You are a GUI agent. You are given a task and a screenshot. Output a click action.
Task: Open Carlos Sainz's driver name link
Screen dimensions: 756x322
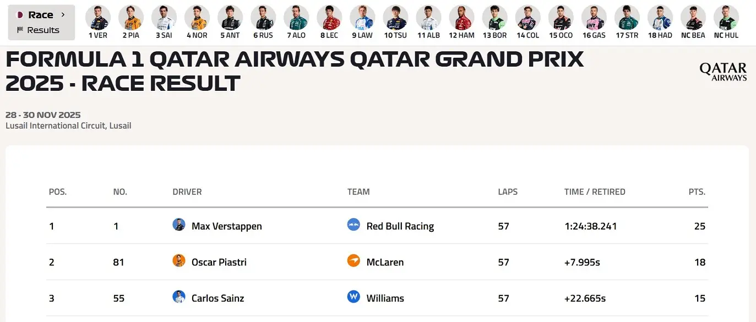219,298
